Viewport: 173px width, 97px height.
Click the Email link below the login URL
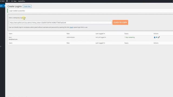pos(71,27)
